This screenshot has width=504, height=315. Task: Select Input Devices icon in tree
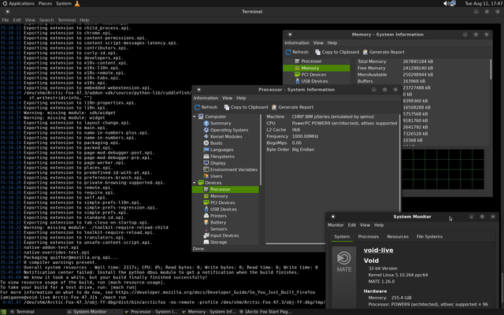(206, 235)
